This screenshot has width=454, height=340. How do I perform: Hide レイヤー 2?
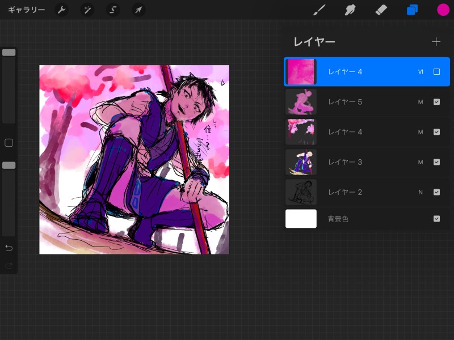pos(436,192)
